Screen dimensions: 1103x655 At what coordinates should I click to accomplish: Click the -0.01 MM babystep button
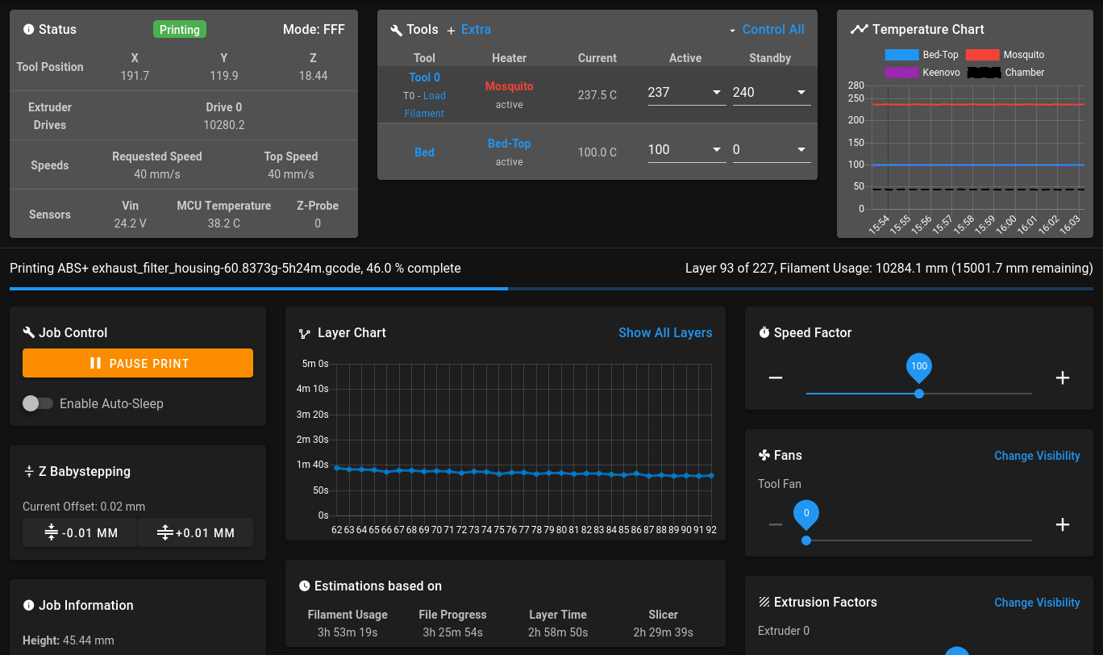tap(80, 532)
